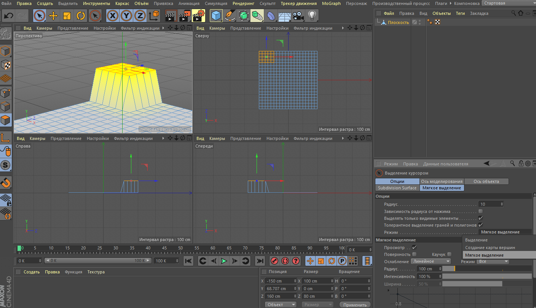
Task: Add a camera object
Action: pyautogui.click(x=298, y=16)
